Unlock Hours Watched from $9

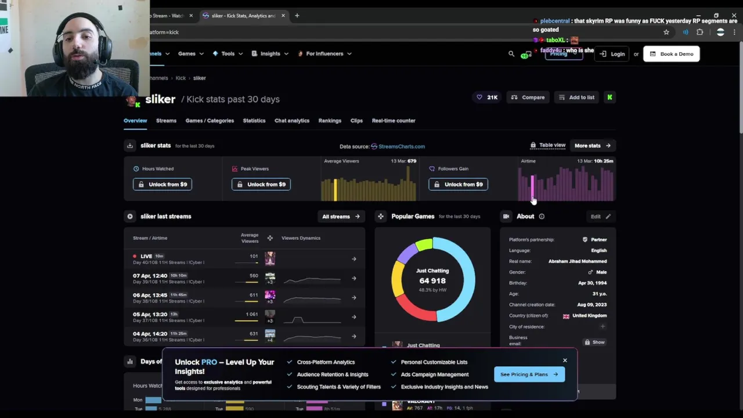(163, 185)
